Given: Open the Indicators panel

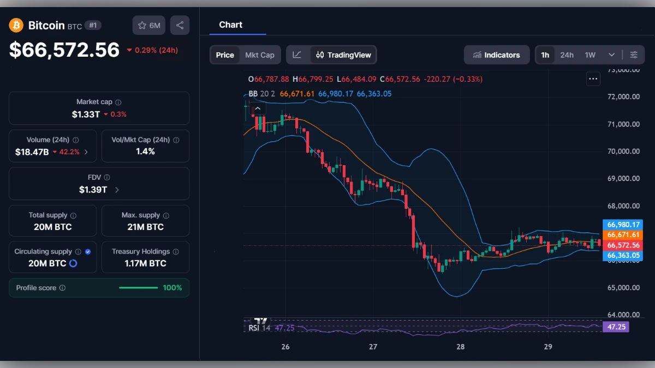Looking at the screenshot, I should tap(497, 55).
